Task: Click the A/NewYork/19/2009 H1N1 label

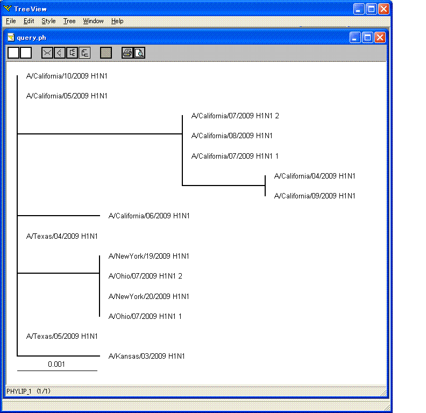Action: 149,256
